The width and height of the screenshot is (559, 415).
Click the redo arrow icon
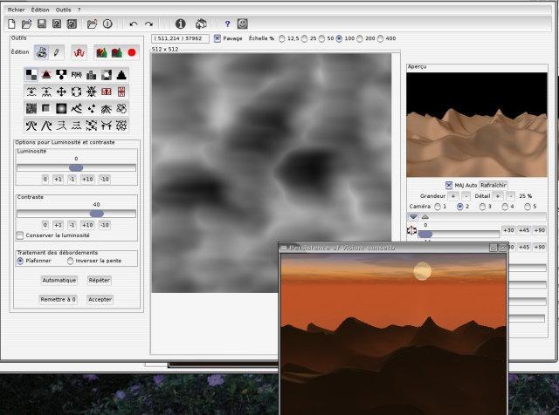point(148,24)
